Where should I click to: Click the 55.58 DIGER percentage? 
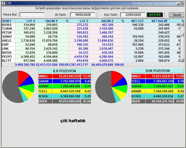pyautogui.click(x=86, y=101)
